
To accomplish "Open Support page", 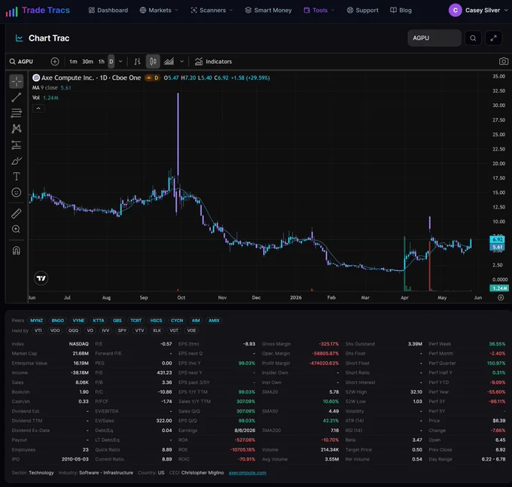I will point(362,11).
